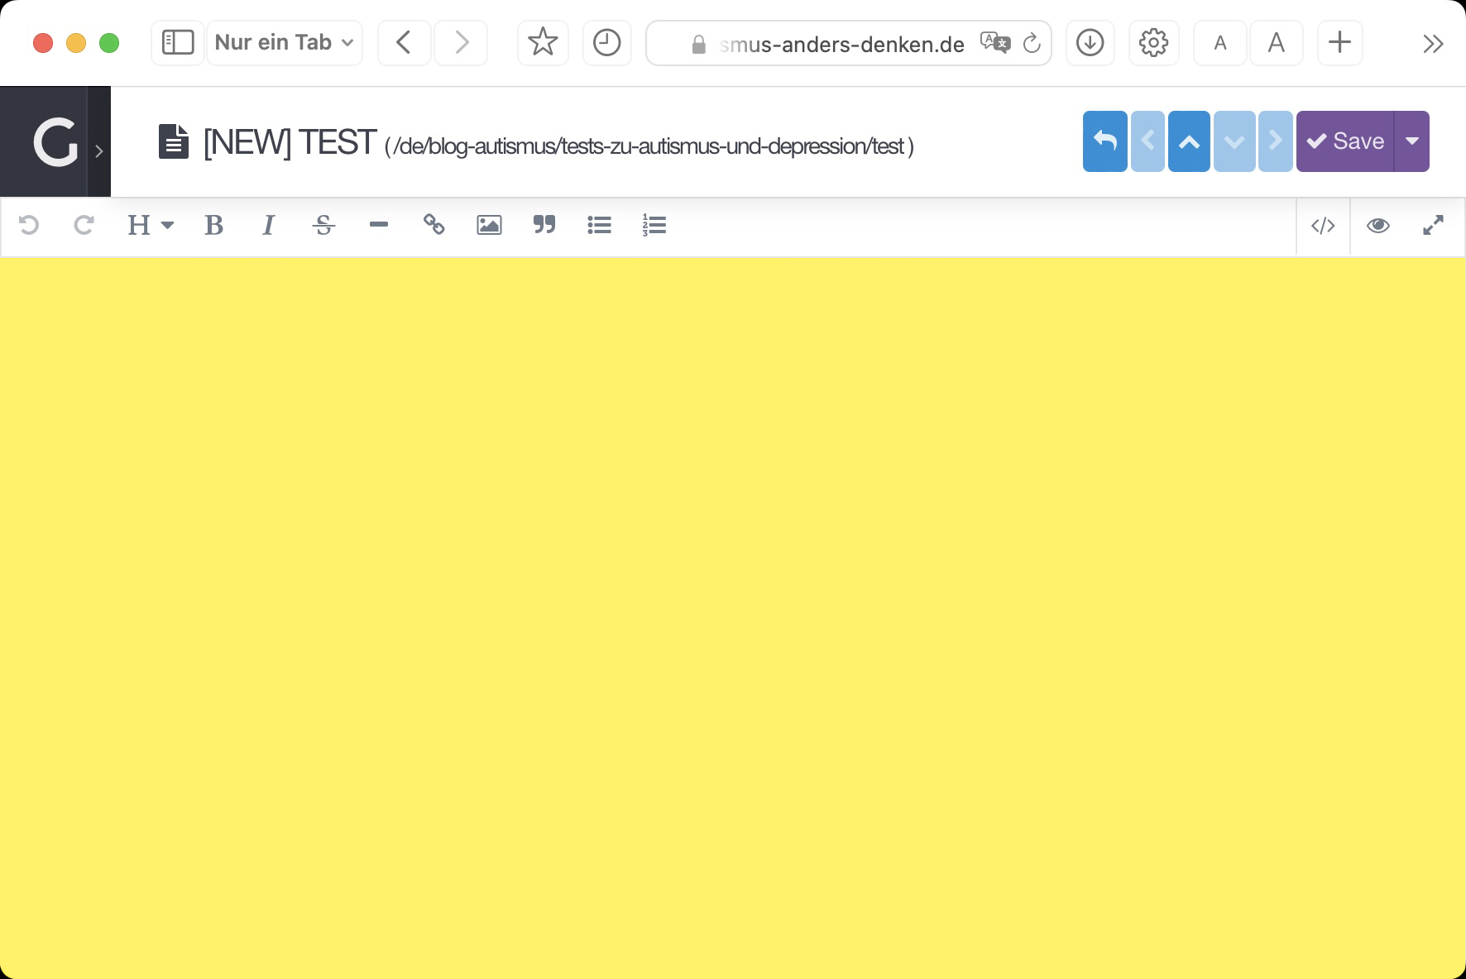Open the 'Nur ein Tab' tab group dropdown
Image resolution: width=1466 pixels, height=979 pixels.
[x=285, y=42]
